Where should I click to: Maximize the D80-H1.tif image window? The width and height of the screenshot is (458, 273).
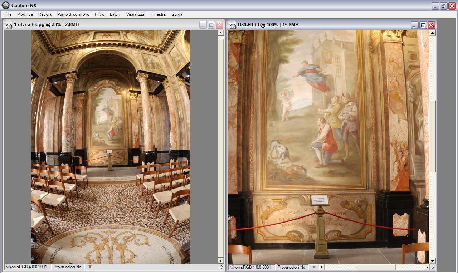[x=423, y=25]
